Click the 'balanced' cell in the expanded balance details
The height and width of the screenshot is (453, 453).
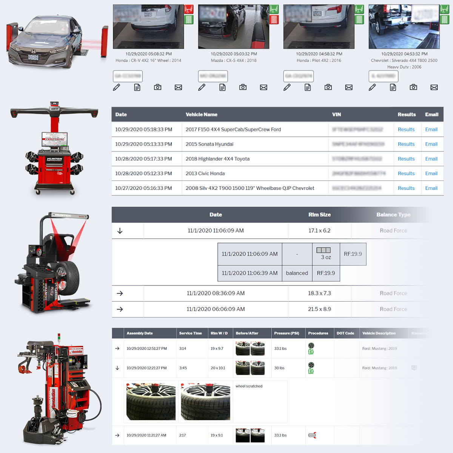click(x=297, y=273)
